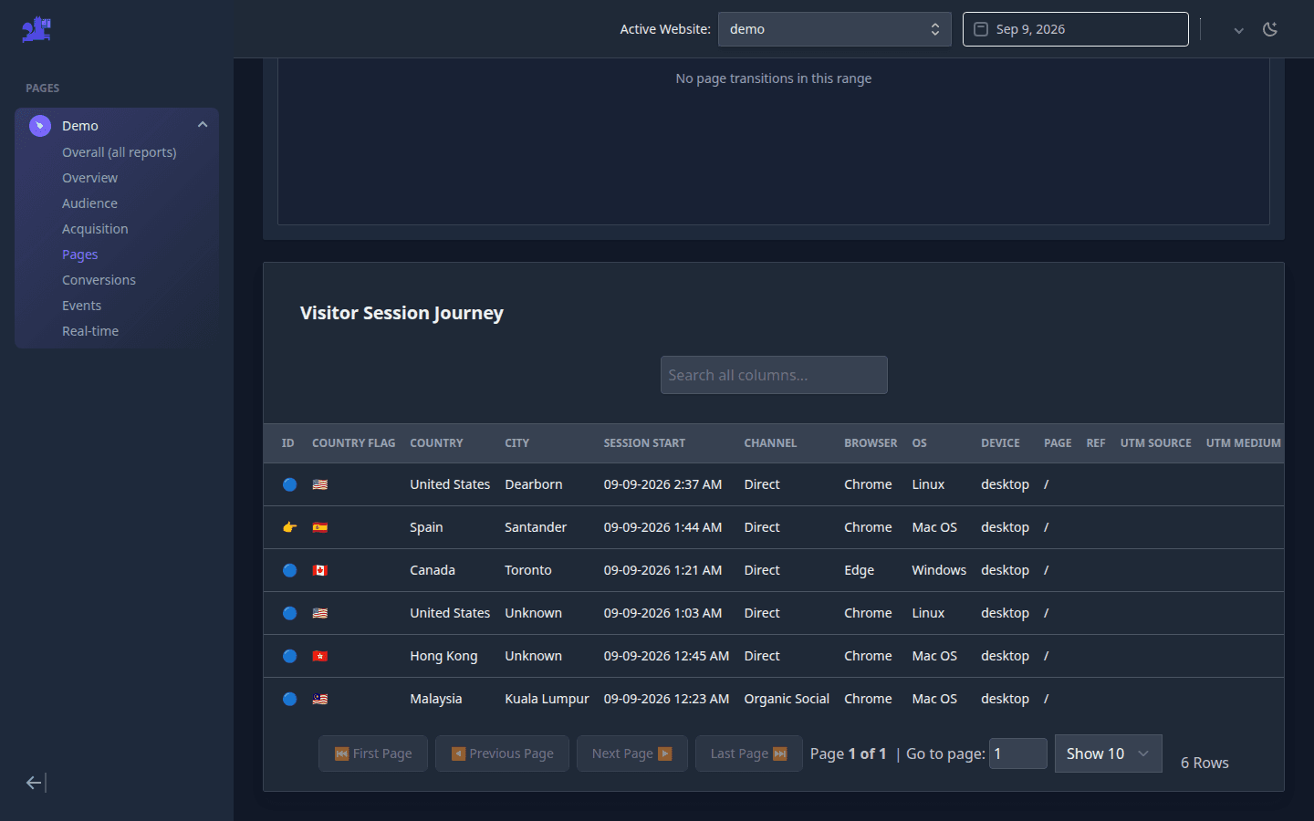Click the Demo site icon in sidebar
Image resolution: width=1314 pixels, height=821 pixels.
click(39, 126)
